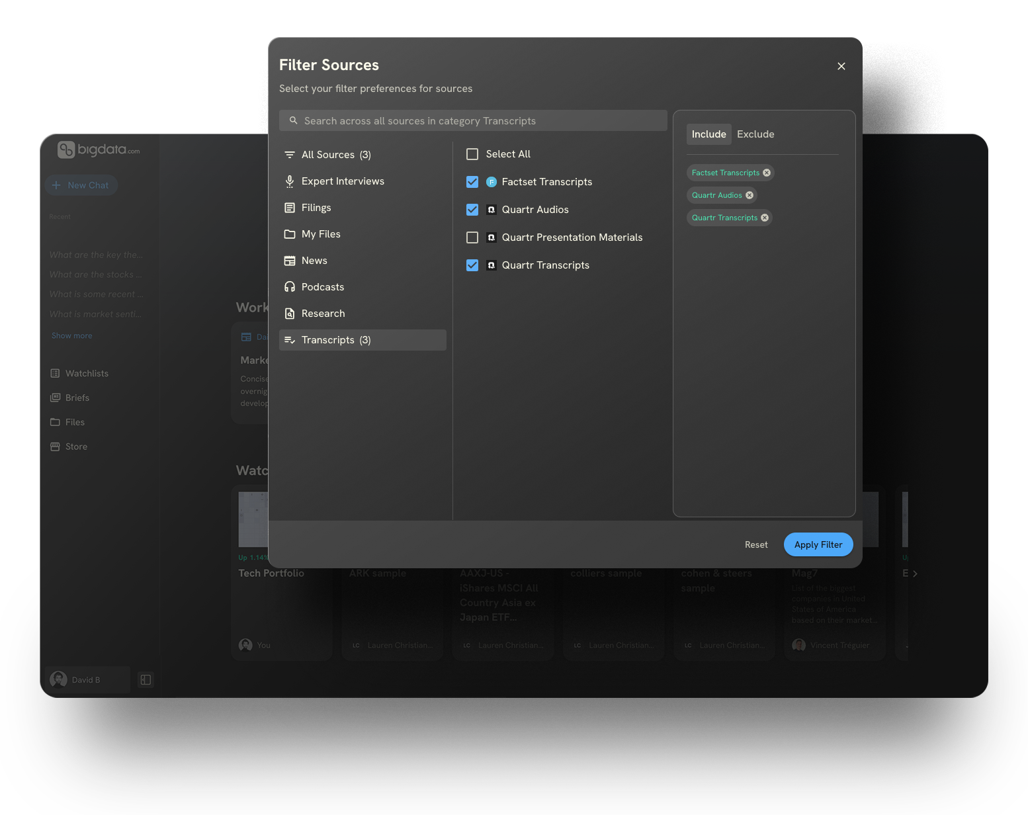Click the Filings document icon
This screenshot has width=1028, height=815.
290,208
